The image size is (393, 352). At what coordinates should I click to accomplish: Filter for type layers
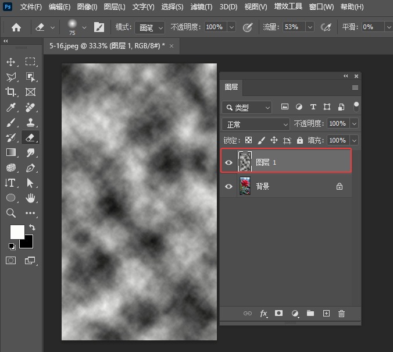(313, 107)
